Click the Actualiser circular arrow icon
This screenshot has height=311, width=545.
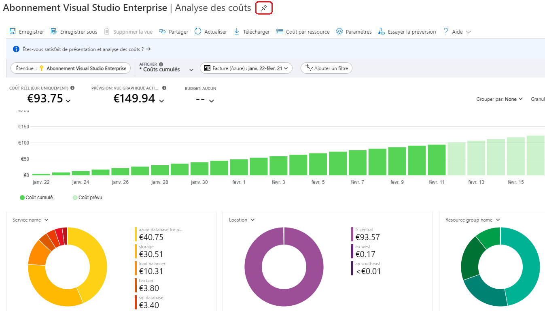tap(198, 32)
